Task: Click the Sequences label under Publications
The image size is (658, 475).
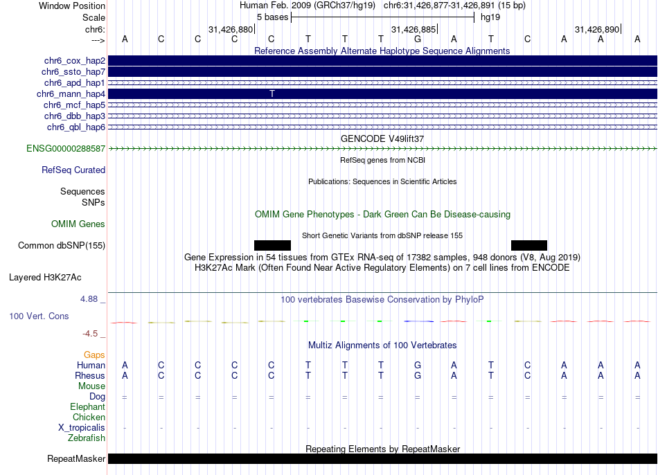Action: pyautogui.click(x=82, y=191)
